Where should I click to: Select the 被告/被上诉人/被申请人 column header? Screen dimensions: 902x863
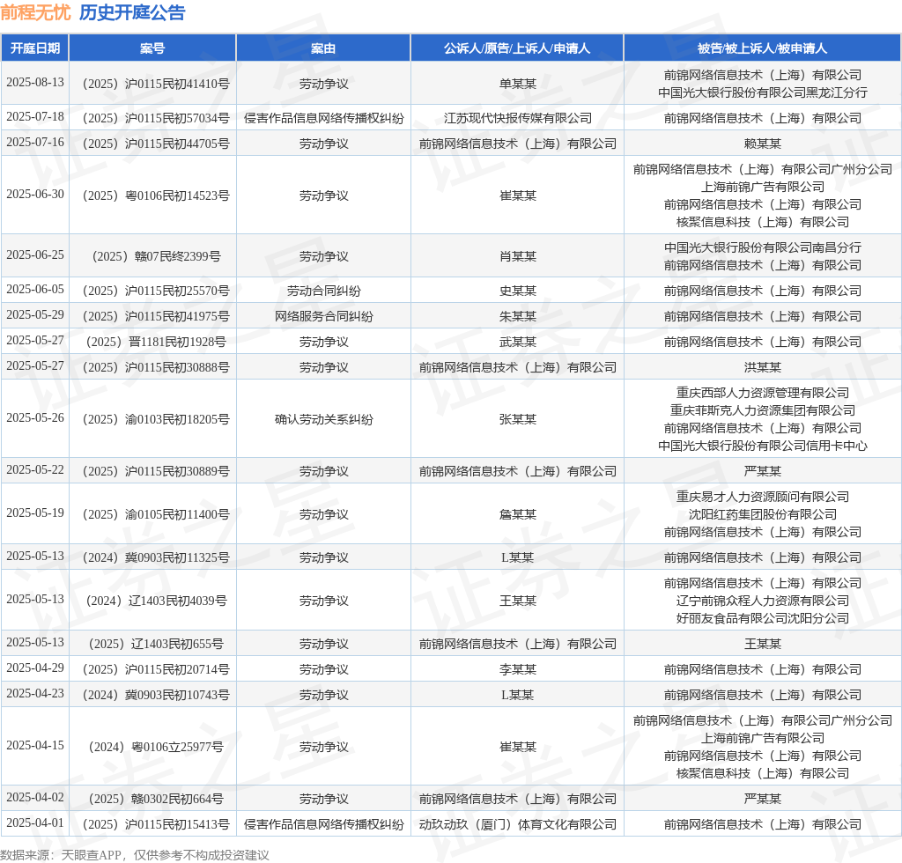tap(762, 48)
